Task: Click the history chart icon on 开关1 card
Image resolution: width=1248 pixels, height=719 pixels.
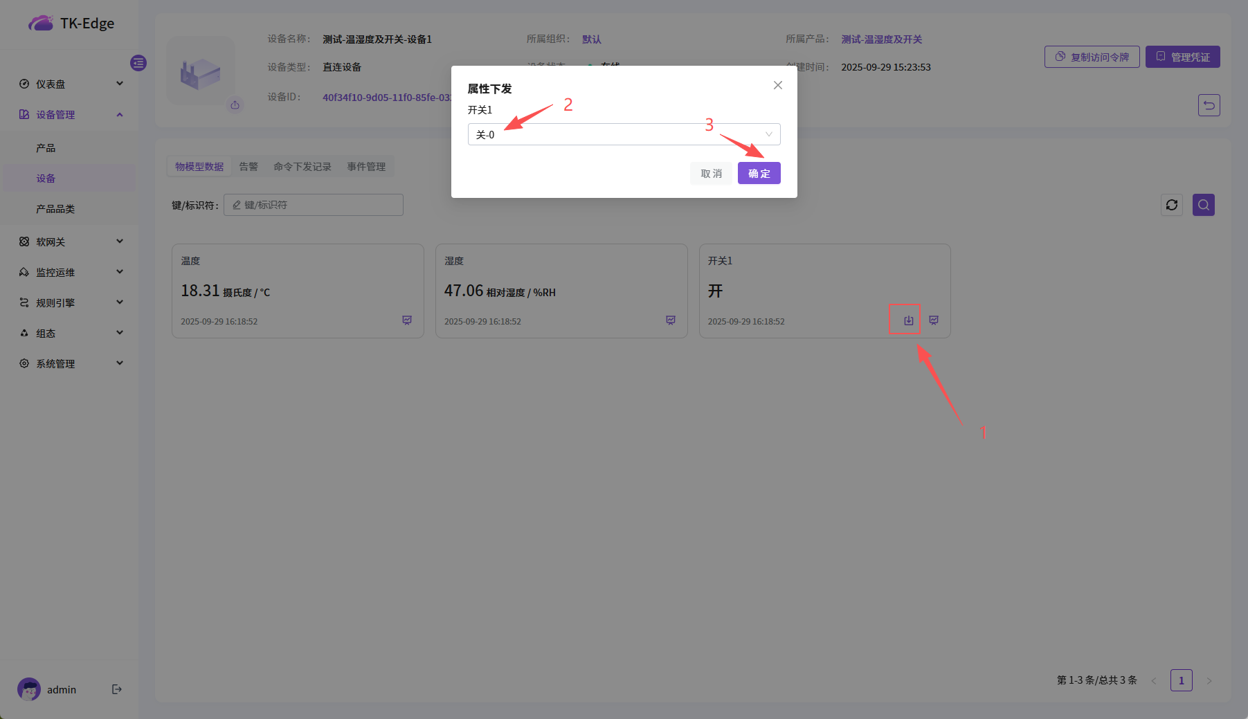Action: pyautogui.click(x=934, y=320)
